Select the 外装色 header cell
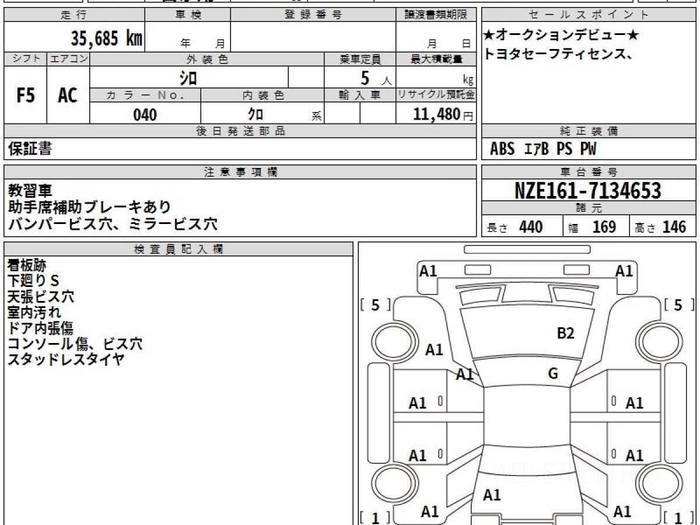The image size is (700, 525). (x=207, y=59)
